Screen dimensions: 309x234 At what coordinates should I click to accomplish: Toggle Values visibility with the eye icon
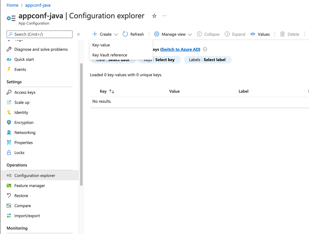click(x=253, y=34)
